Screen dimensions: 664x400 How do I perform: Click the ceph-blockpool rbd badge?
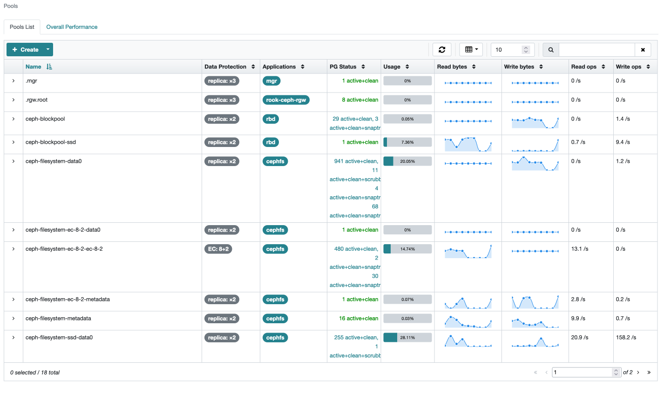click(x=271, y=119)
